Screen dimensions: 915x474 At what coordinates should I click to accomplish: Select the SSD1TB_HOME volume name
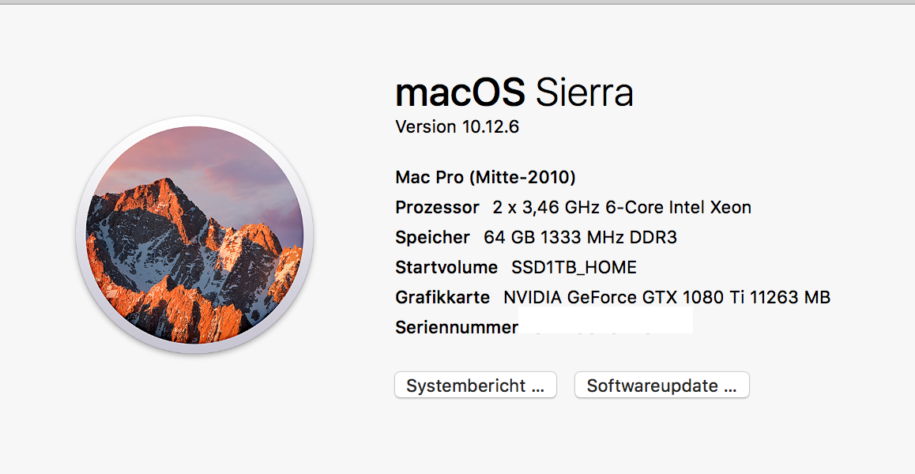[x=574, y=268]
